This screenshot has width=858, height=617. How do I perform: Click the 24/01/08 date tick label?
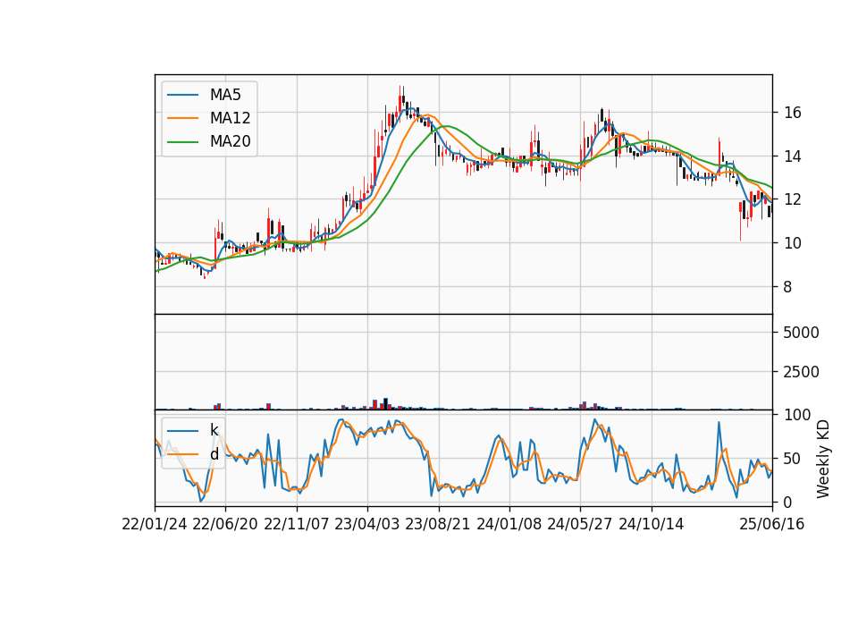point(509,524)
